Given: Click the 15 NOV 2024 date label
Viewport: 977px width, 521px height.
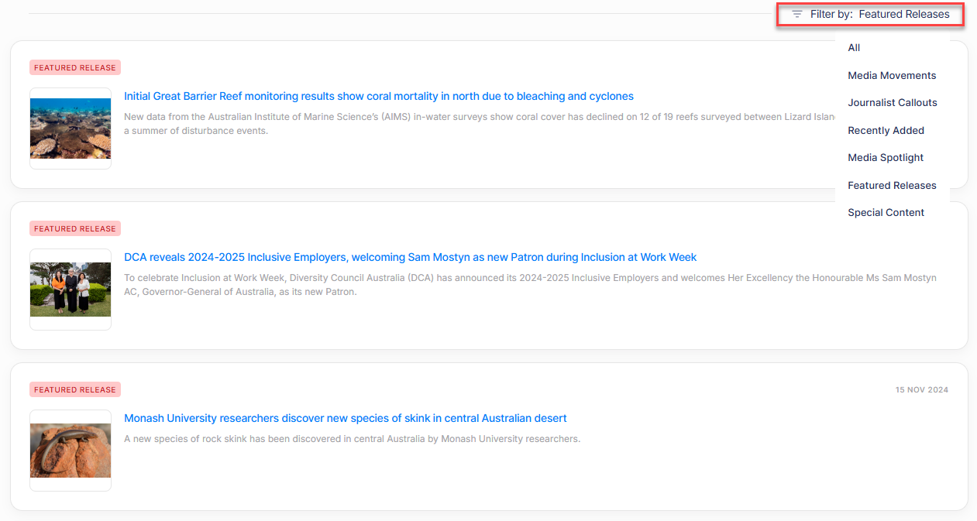Looking at the screenshot, I should [x=921, y=390].
